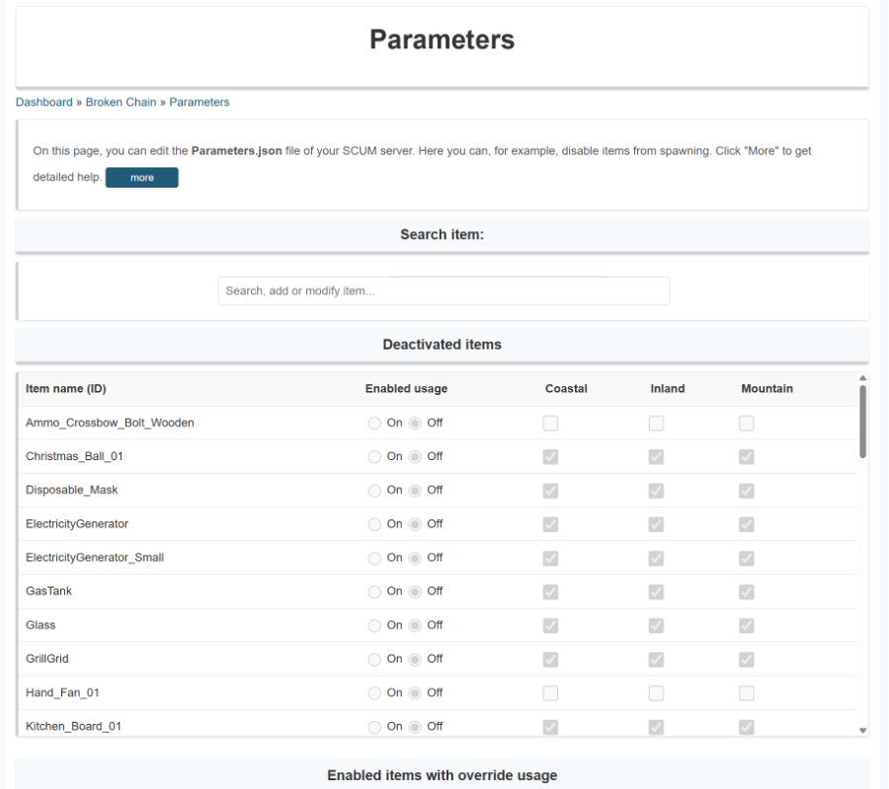Click the more help button
This screenshot has height=789, width=889.
pos(141,178)
